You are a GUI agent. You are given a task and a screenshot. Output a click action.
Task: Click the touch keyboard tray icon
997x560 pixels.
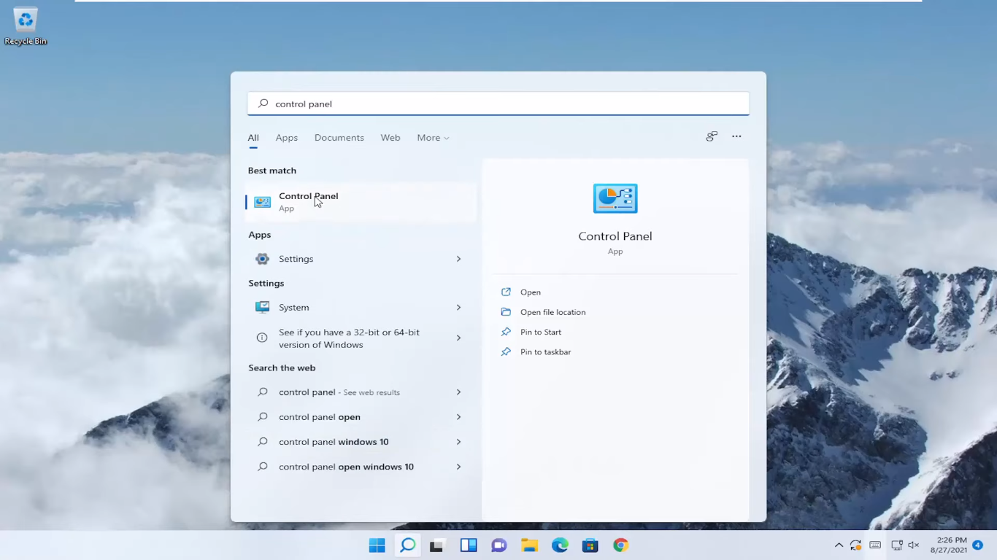(x=875, y=545)
